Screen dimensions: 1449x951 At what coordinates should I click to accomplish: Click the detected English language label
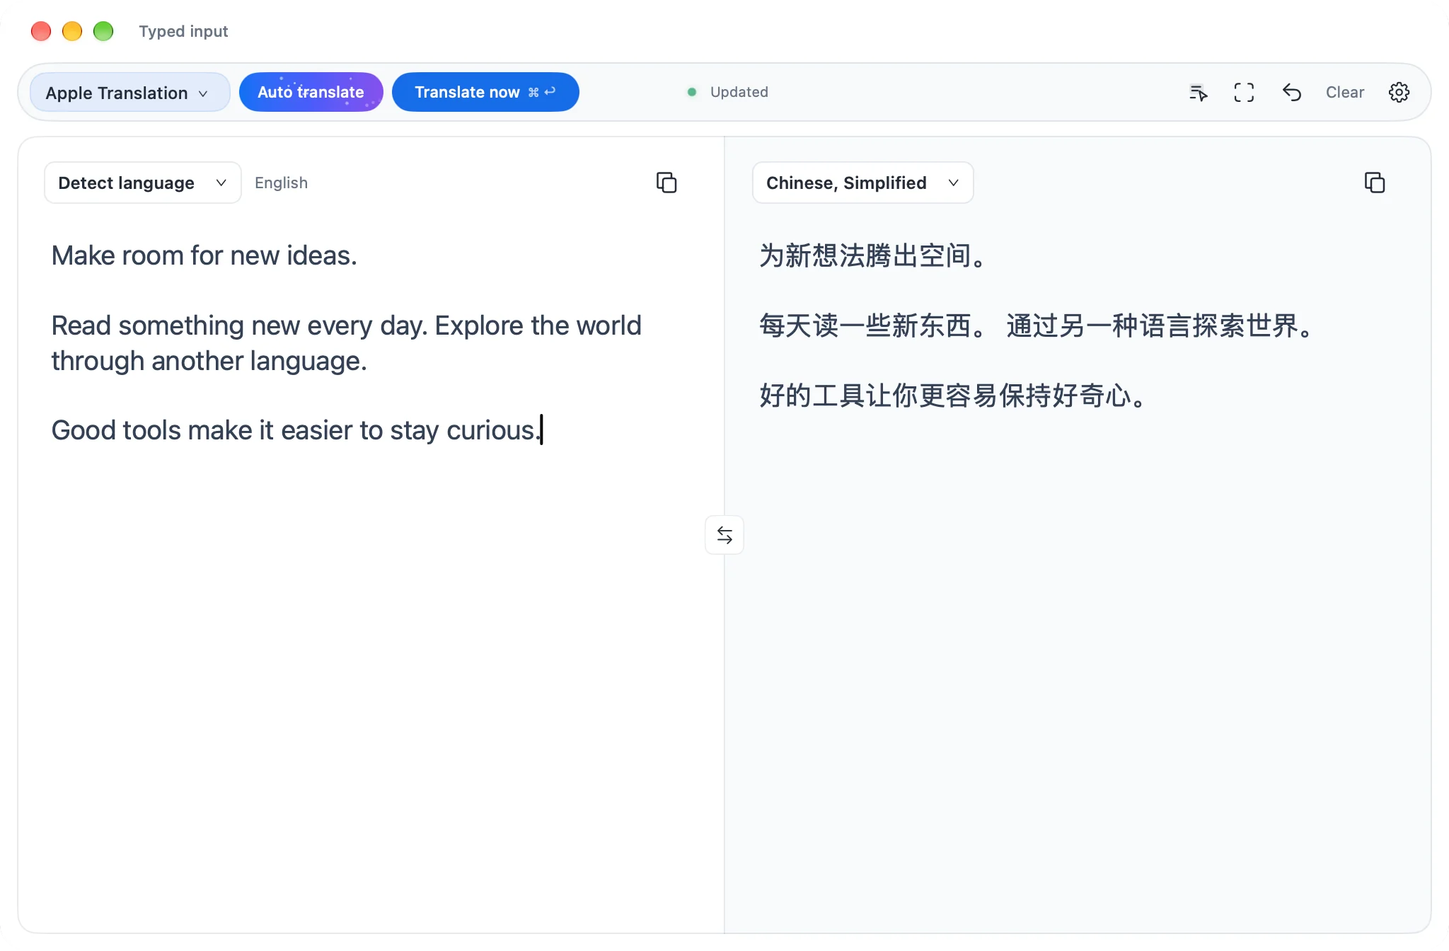coord(281,183)
